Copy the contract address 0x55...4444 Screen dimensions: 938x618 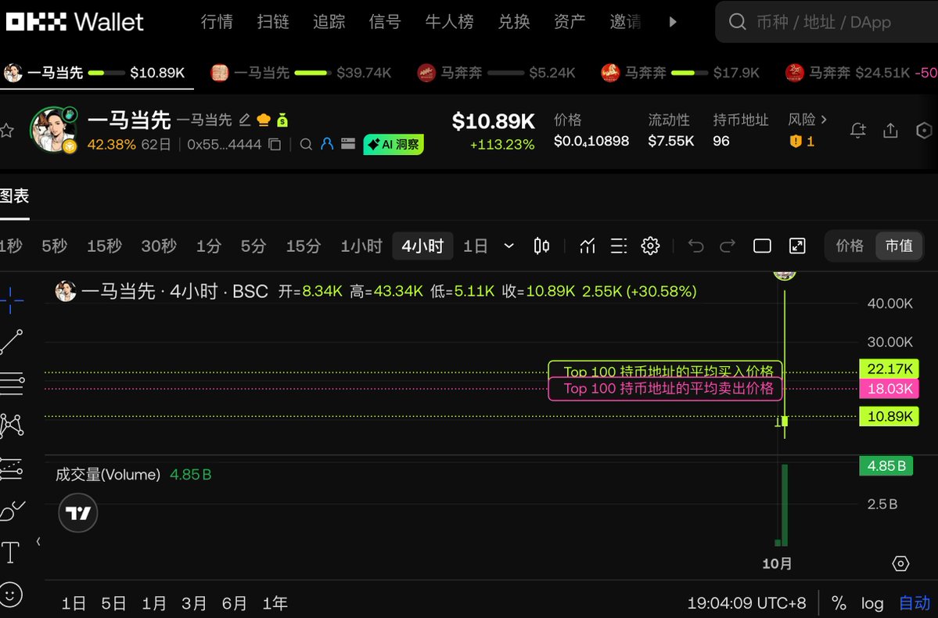point(275,145)
